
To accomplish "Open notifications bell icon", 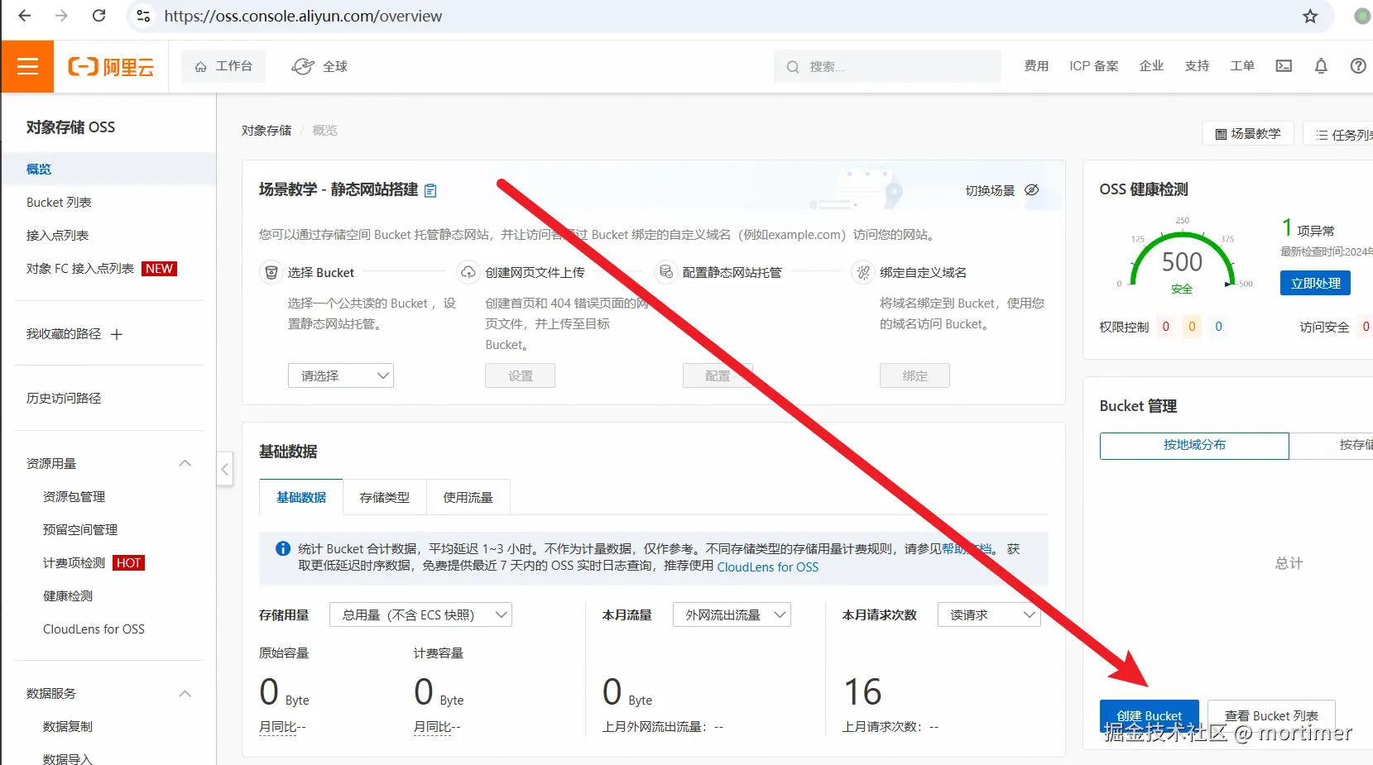I will tap(1321, 66).
